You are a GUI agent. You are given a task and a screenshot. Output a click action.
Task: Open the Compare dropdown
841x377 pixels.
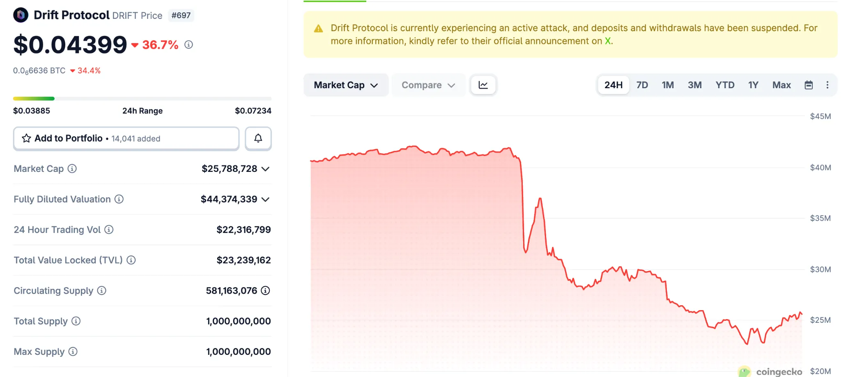(428, 85)
